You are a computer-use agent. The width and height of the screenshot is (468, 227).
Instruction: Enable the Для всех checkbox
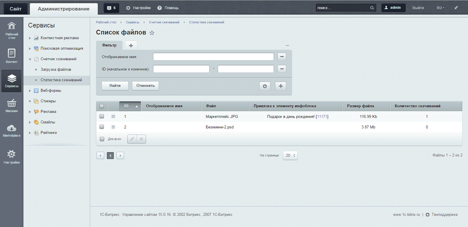tap(102, 139)
